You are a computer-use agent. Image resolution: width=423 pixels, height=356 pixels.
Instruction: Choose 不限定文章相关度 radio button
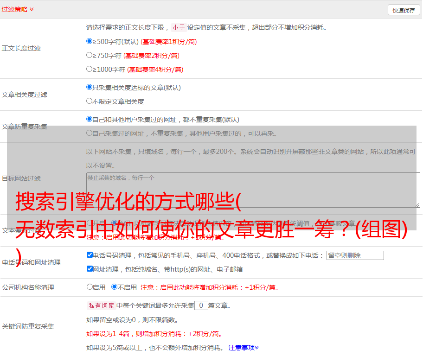tap(90, 101)
